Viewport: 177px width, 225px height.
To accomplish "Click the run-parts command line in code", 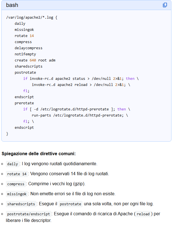I will (x=80, y=115).
